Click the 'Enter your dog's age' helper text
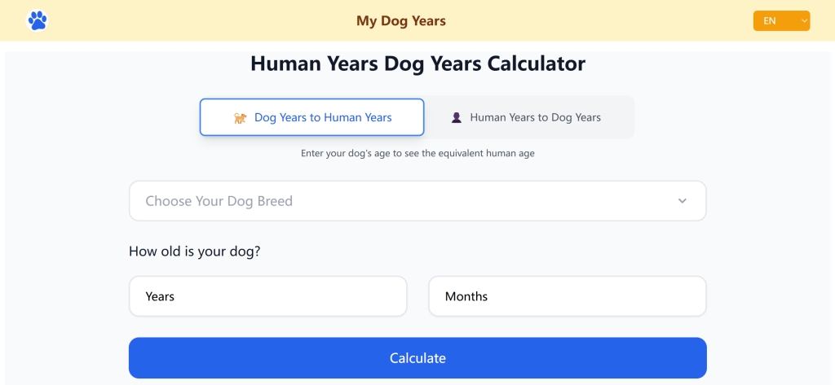 point(417,153)
